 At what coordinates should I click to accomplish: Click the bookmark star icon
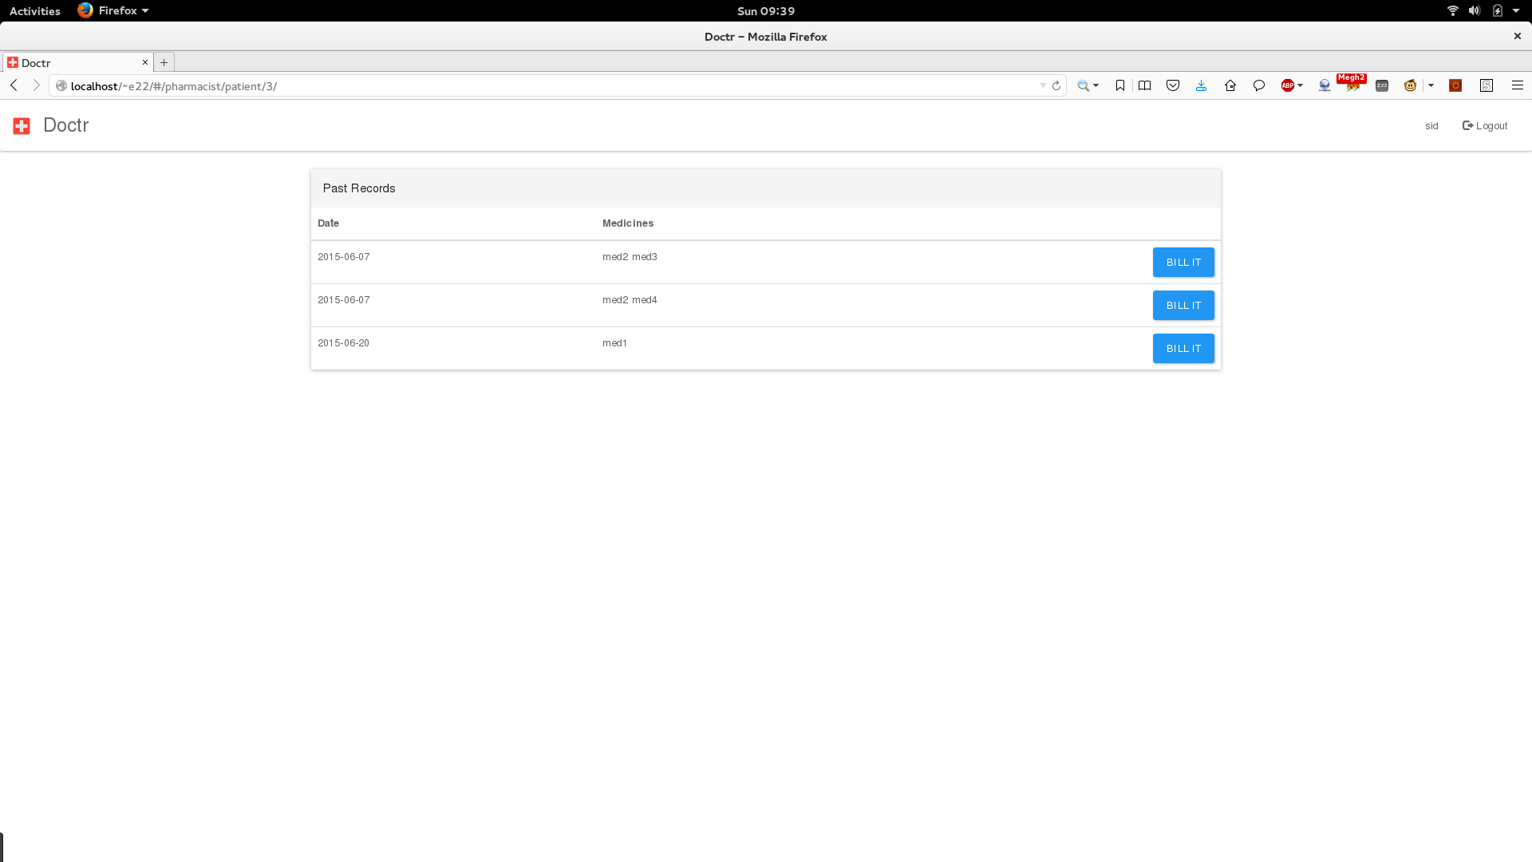[x=1120, y=85]
